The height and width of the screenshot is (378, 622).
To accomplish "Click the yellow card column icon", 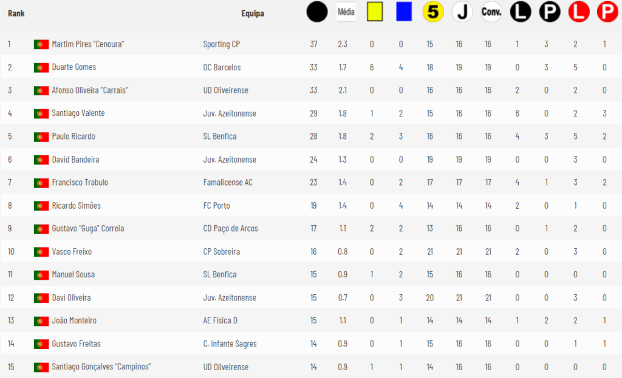I will [374, 12].
